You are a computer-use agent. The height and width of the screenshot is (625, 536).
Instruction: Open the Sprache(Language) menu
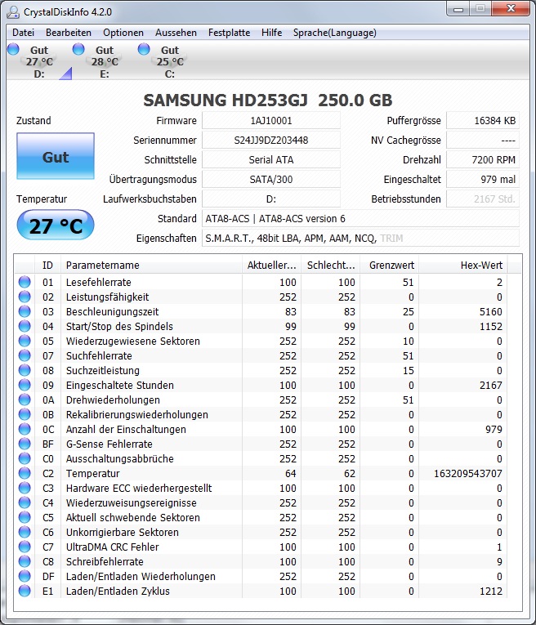[x=335, y=33]
